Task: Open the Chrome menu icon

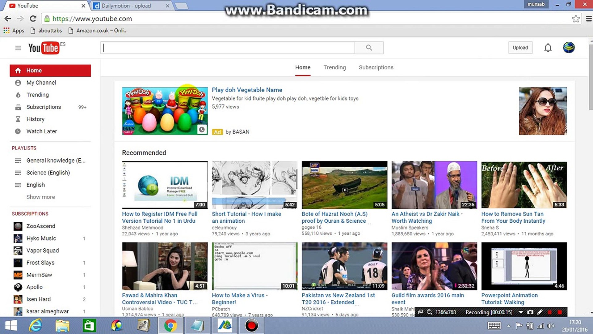Action: pos(589,19)
